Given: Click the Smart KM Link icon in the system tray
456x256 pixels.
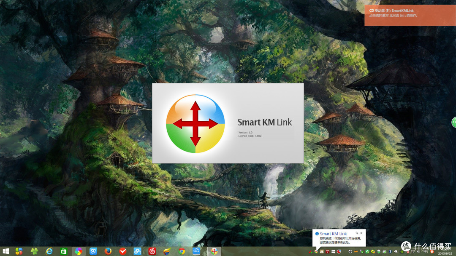Looking at the screenshot, I should pyautogui.click(x=315, y=252).
